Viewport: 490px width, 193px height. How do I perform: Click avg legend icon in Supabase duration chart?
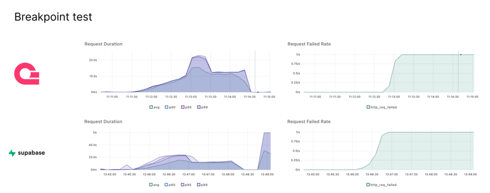click(x=151, y=184)
